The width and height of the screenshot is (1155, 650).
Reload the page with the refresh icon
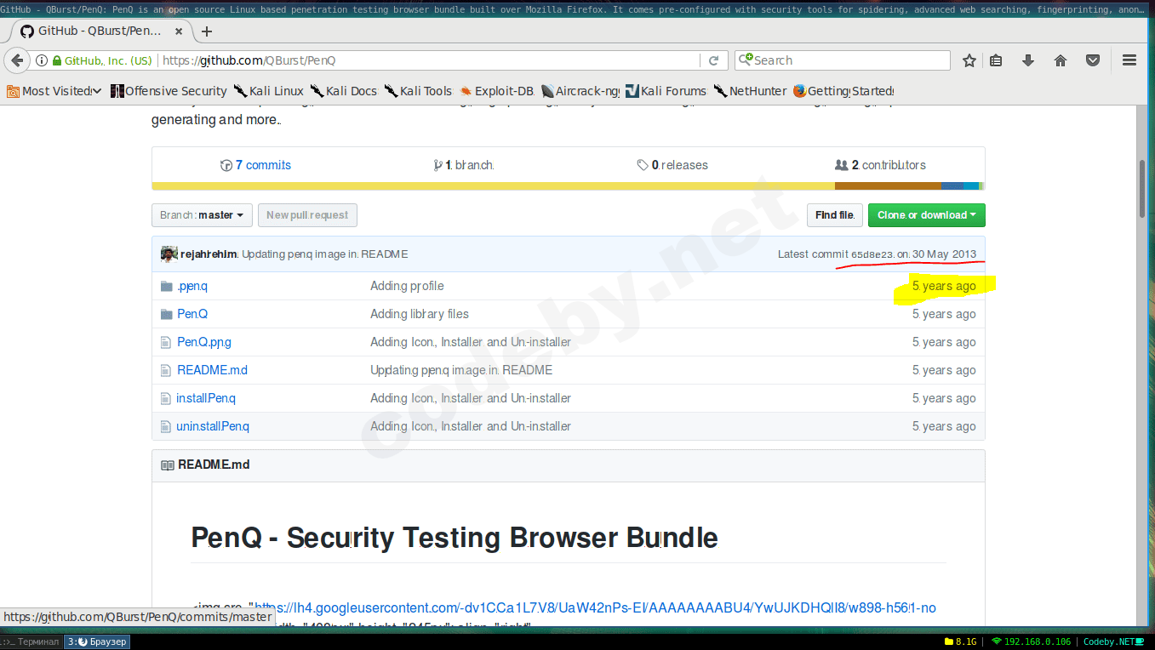(x=713, y=60)
